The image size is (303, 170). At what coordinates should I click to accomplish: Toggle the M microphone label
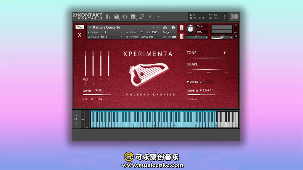click(101, 79)
